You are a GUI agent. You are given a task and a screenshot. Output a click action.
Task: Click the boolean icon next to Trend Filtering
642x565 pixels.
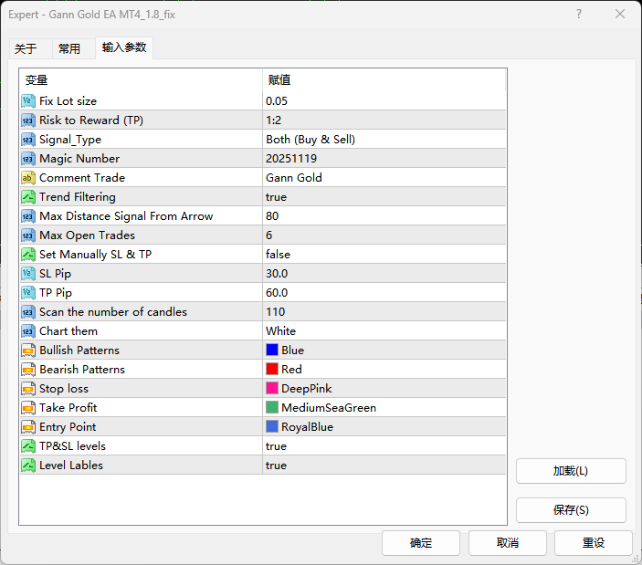pyautogui.click(x=28, y=196)
